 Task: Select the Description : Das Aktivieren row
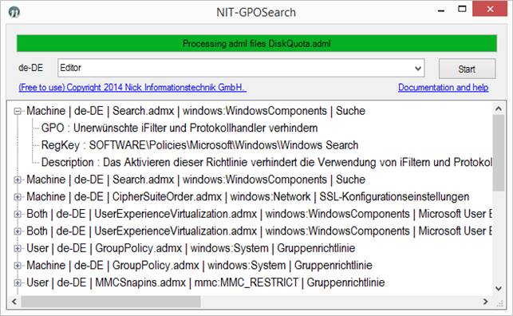[266, 162]
